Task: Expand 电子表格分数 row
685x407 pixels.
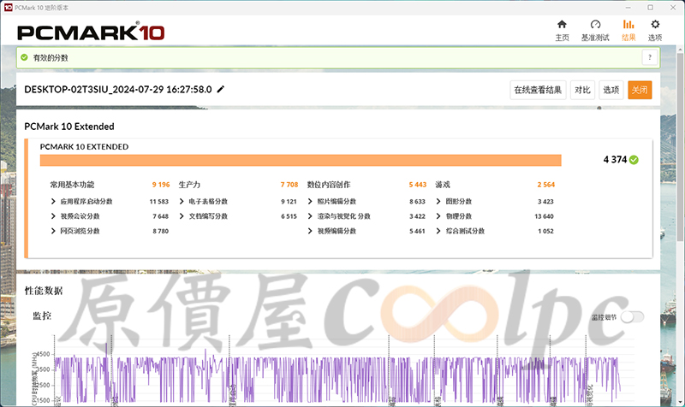Action: [182, 201]
